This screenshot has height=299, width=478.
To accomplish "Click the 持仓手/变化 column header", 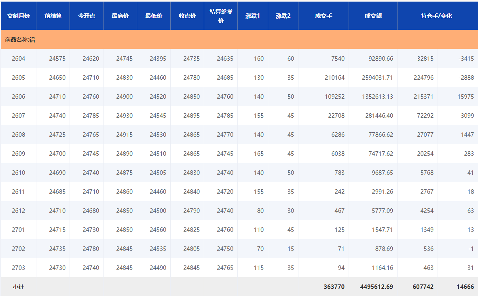I will (436, 16).
